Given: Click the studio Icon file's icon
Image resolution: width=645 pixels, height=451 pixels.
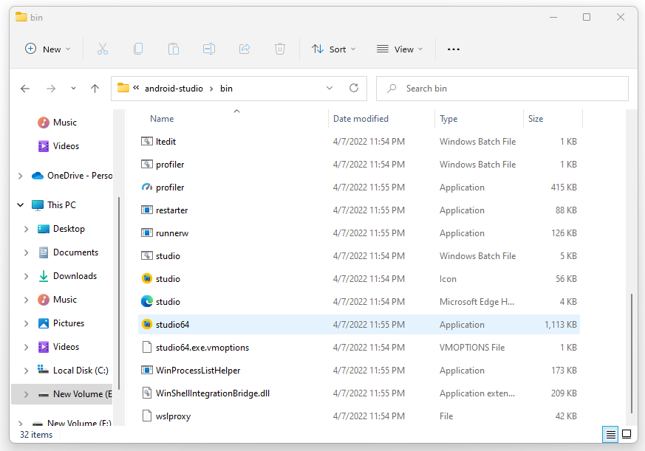Looking at the screenshot, I should tap(147, 278).
